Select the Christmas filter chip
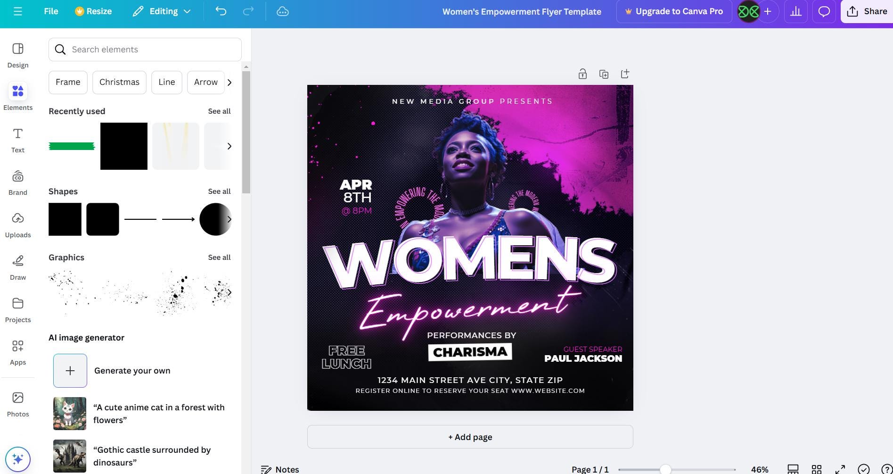This screenshot has width=893, height=474. [x=119, y=82]
